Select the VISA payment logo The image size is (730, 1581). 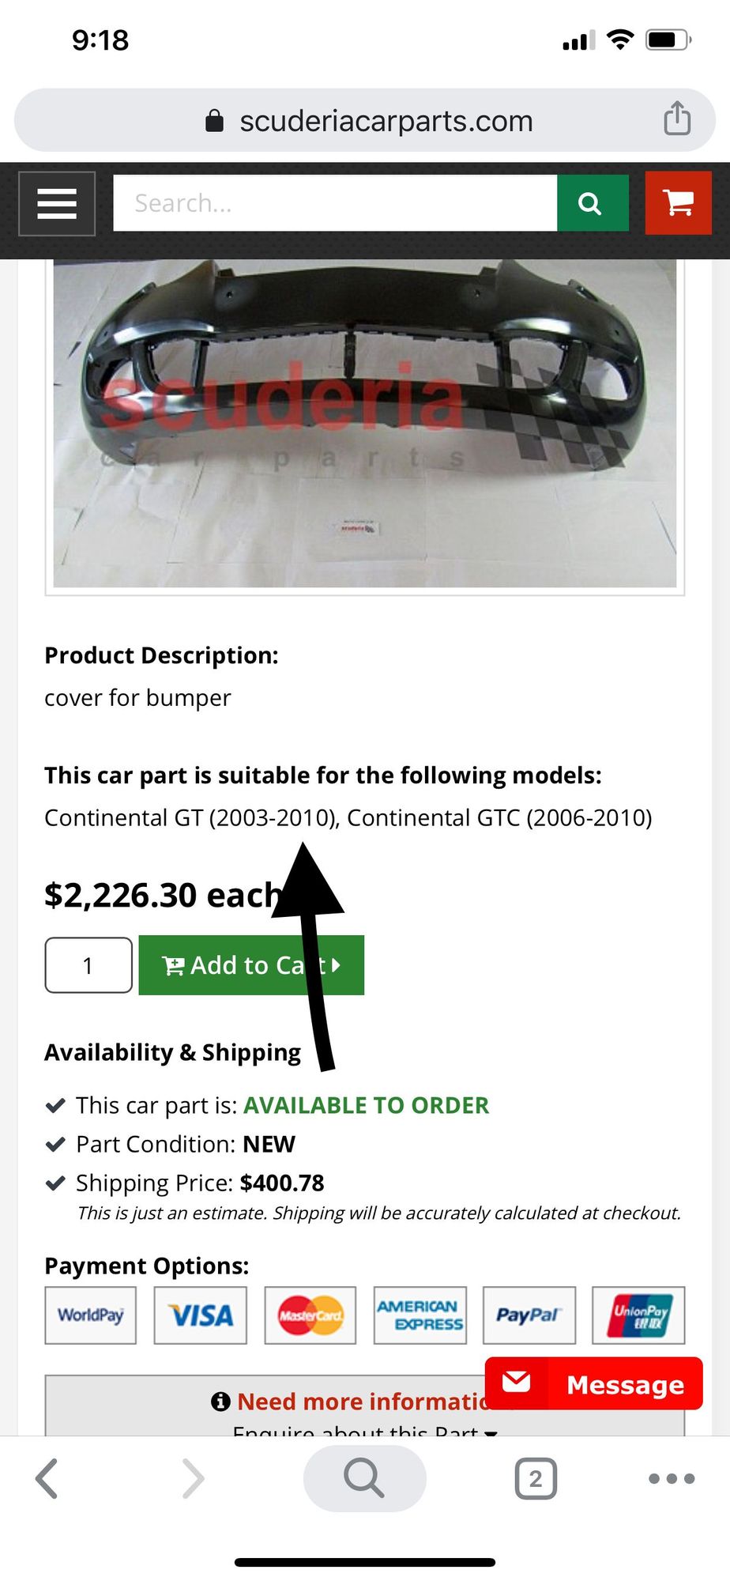(x=201, y=1315)
